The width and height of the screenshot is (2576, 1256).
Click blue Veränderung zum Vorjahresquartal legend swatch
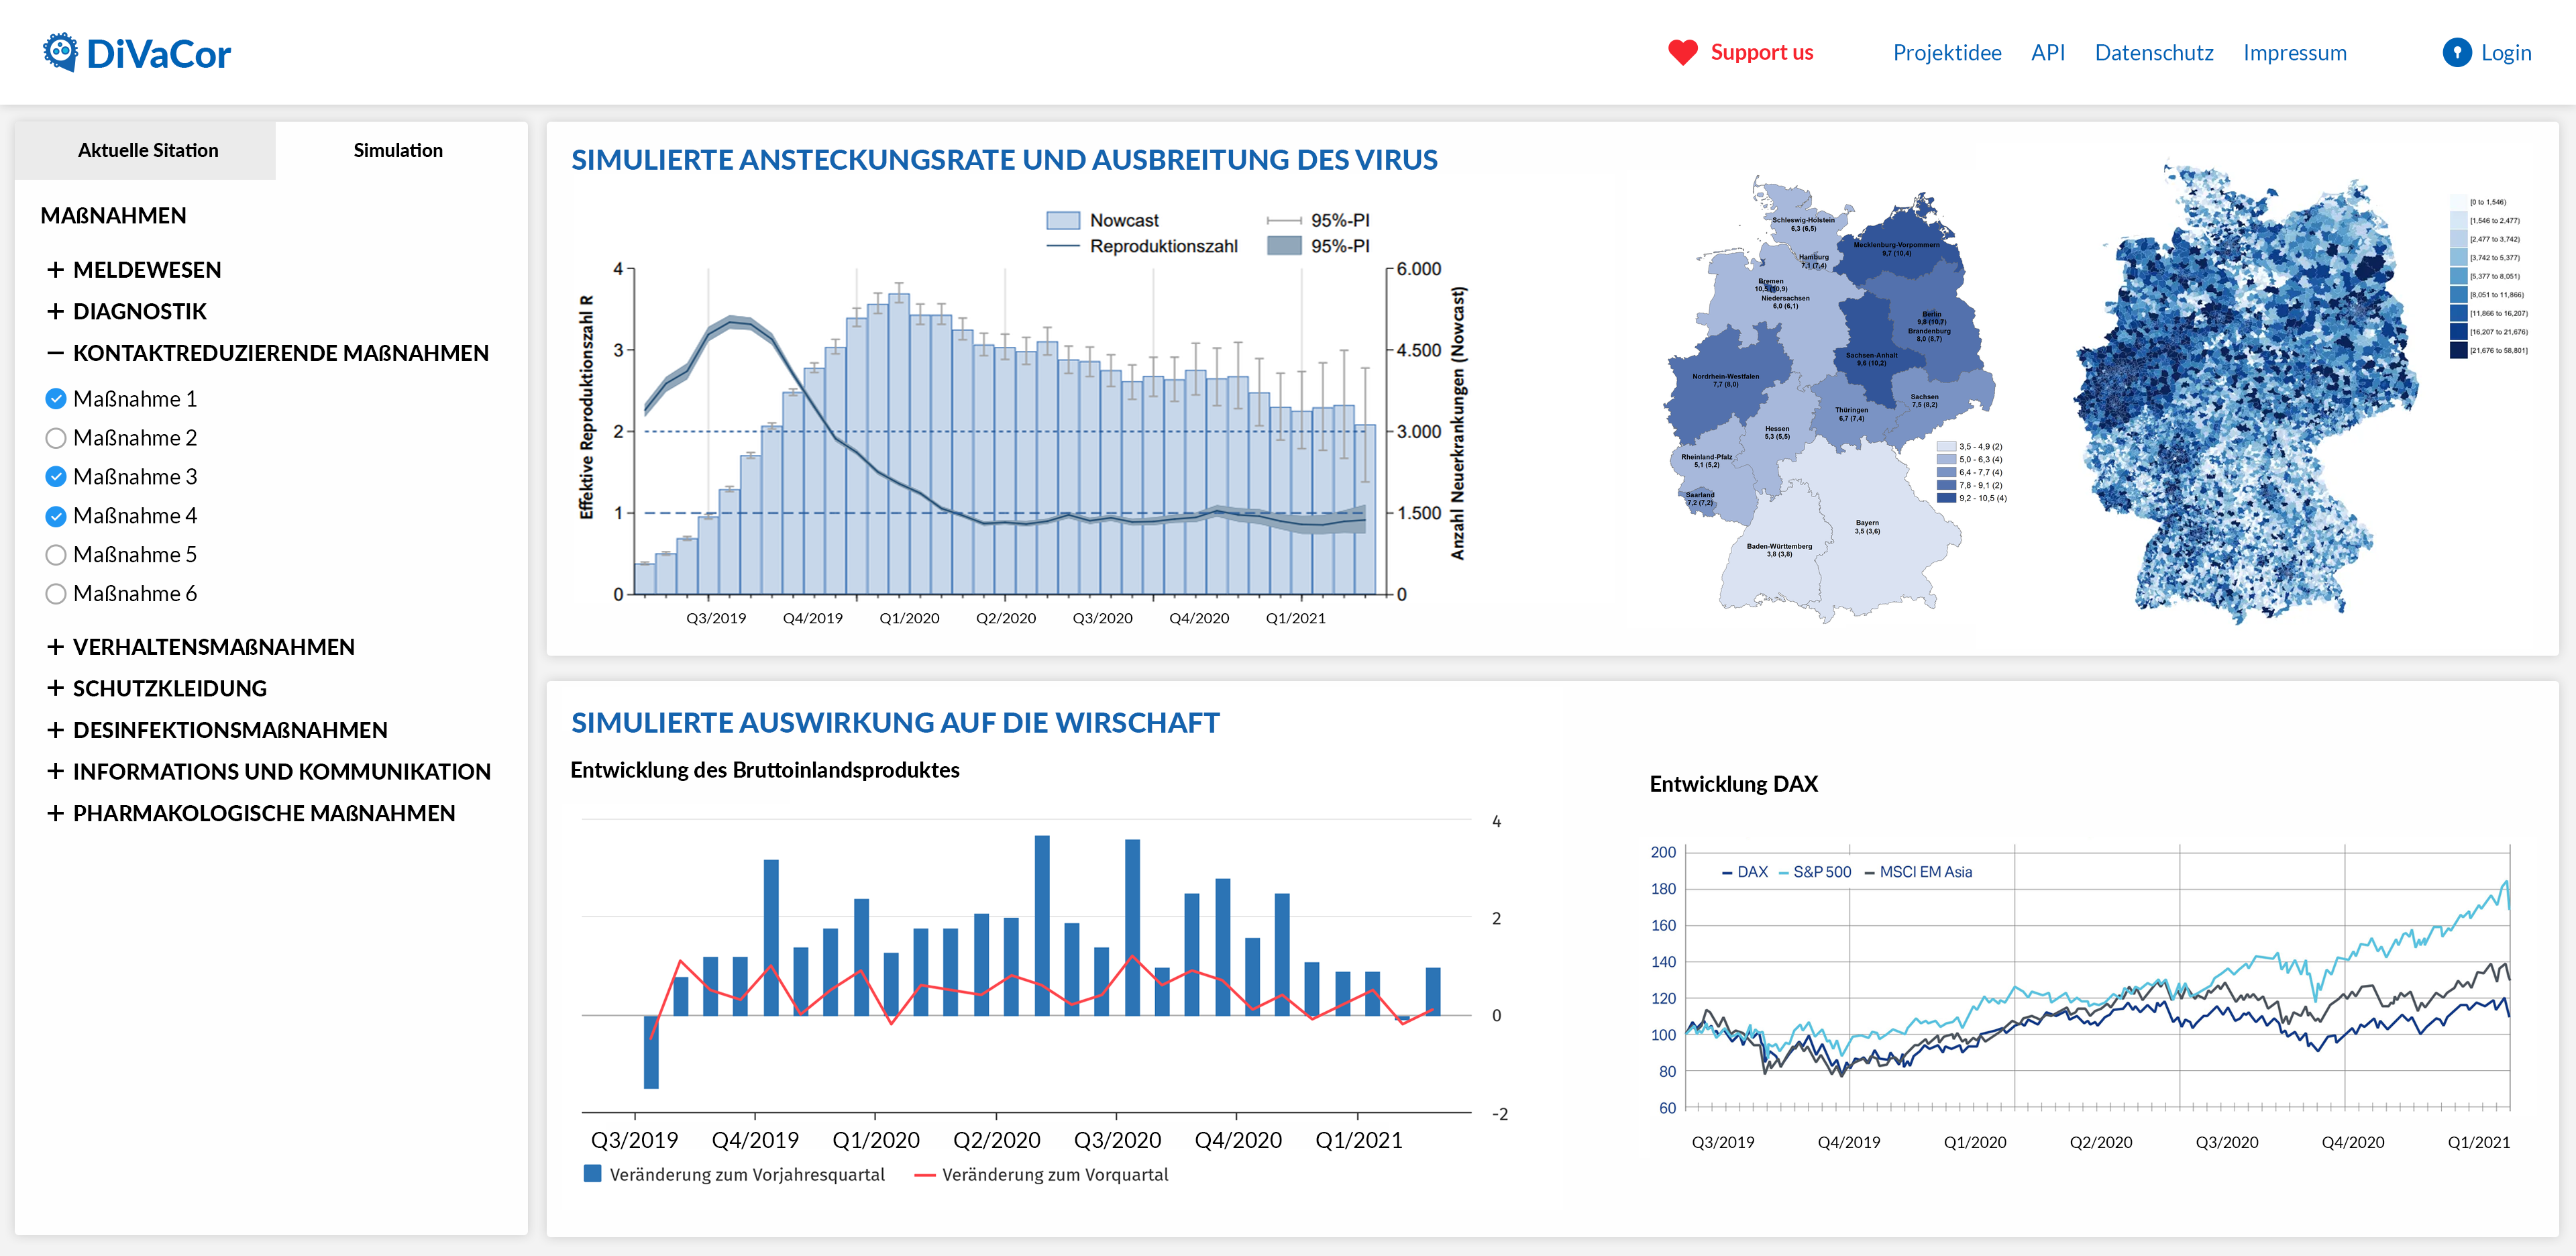point(592,1173)
